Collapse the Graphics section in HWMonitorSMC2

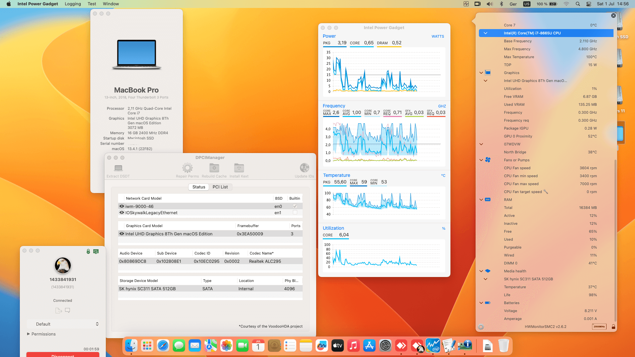[481, 73]
